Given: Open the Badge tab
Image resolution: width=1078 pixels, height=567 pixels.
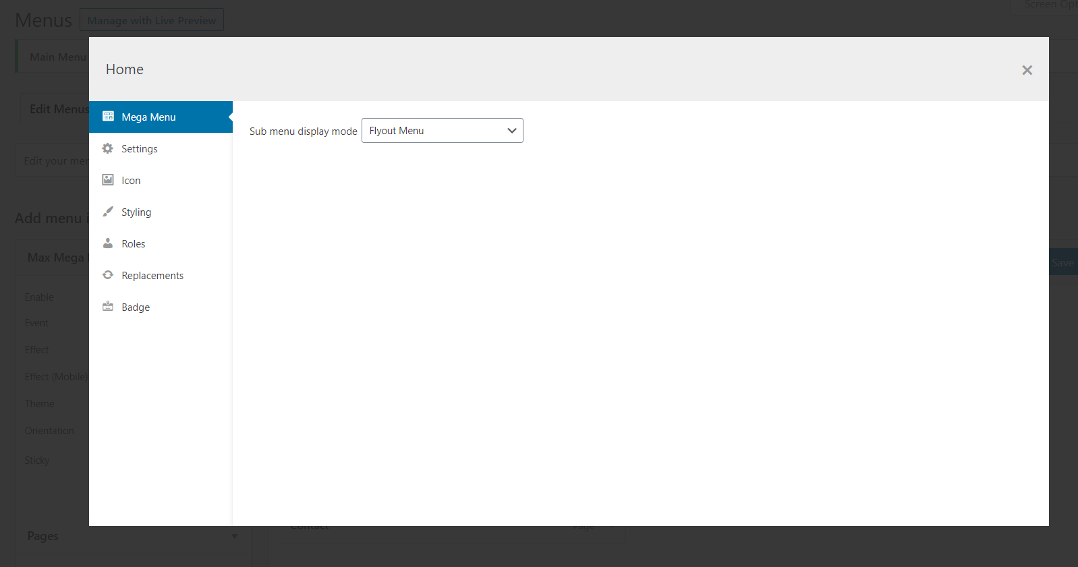Looking at the screenshot, I should point(161,307).
